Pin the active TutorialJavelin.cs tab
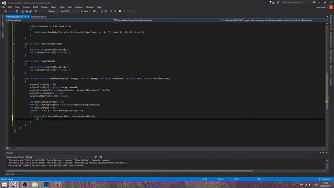334x188 pixels. pyautogui.click(x=25, y=17)
